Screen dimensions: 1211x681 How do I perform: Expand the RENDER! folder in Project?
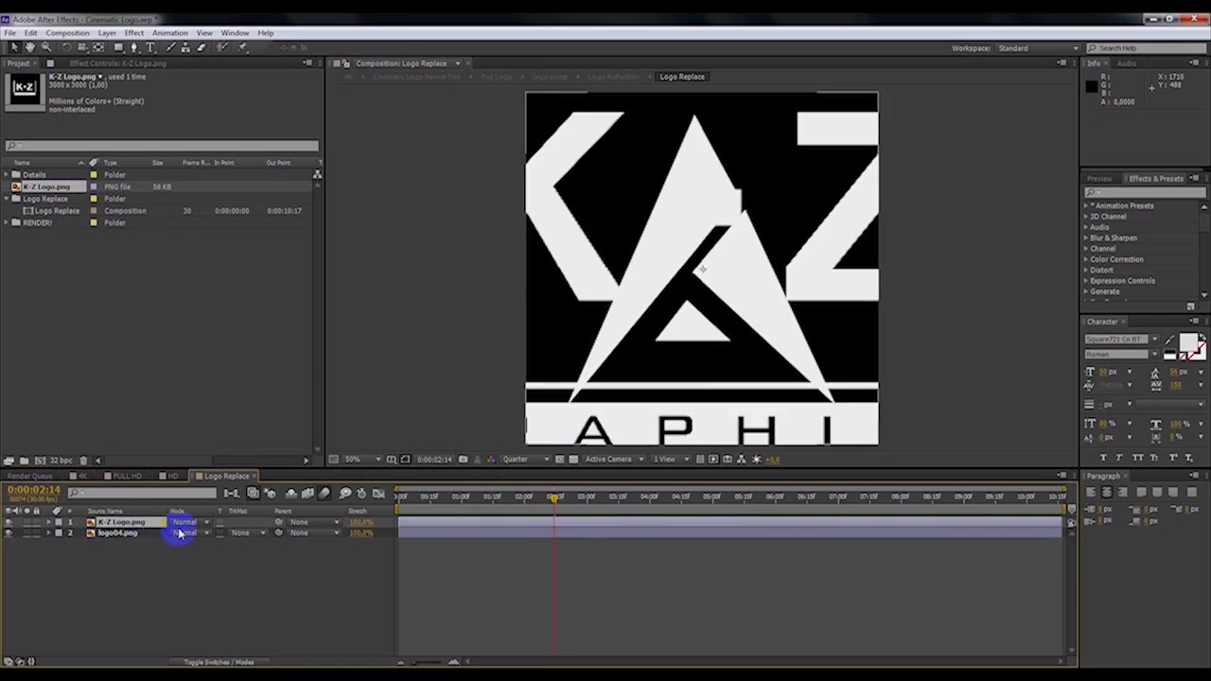click(x=7, y=222)
